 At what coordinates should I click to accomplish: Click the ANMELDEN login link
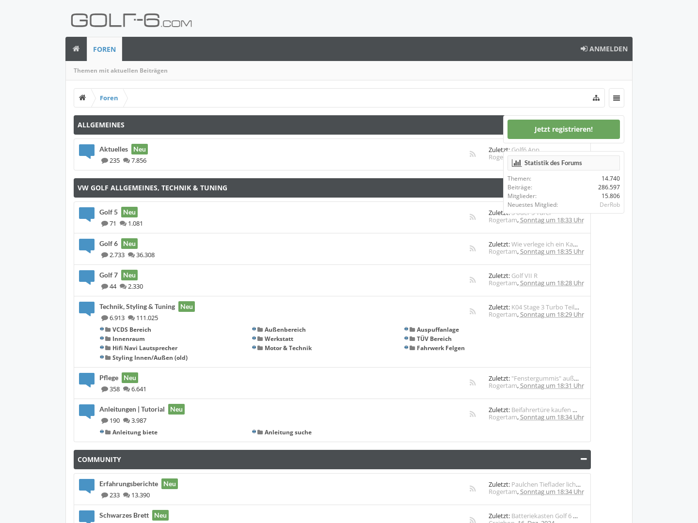pyautogui.click(x=604, y=49)
